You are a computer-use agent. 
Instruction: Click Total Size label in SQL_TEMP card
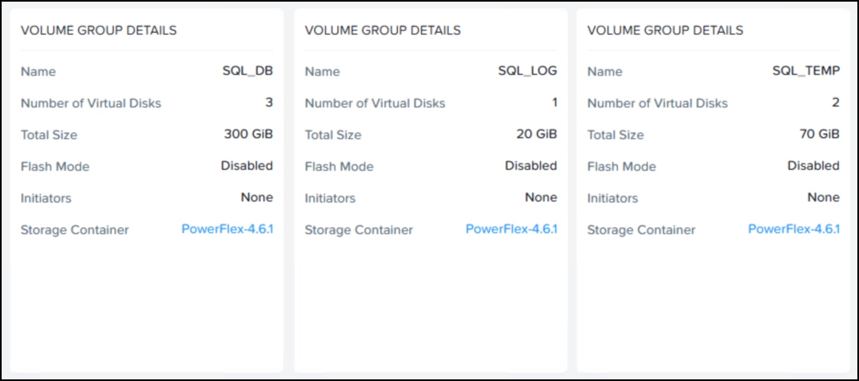click(x=615, y=135)
